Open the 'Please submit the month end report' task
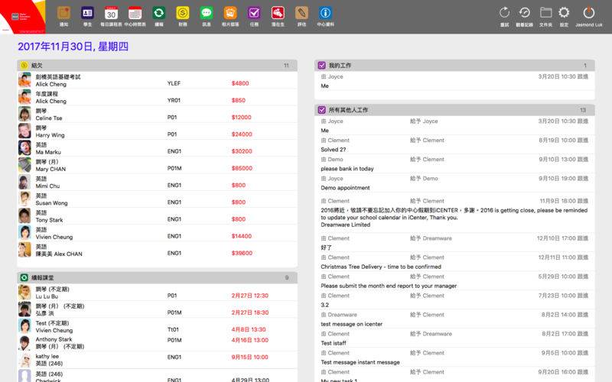Screen dimensions: 612x382 [389, 286]
